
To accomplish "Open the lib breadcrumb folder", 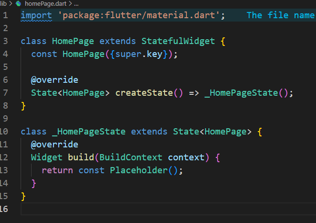I will (3, 3).
